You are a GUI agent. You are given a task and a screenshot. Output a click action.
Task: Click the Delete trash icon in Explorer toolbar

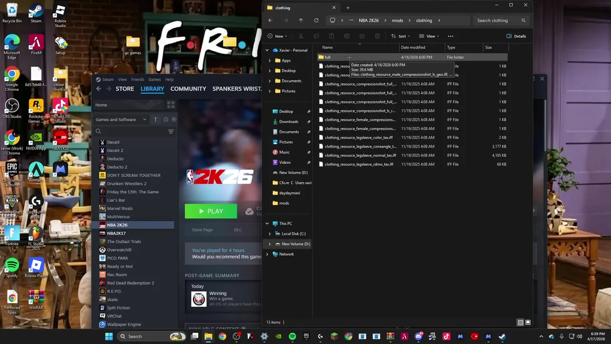point(377,36)
